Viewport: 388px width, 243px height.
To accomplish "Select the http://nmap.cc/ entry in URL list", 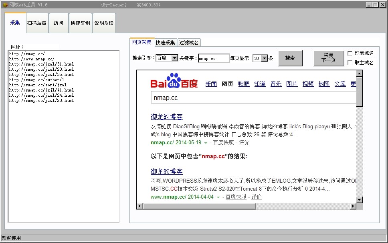I will 27,54.
